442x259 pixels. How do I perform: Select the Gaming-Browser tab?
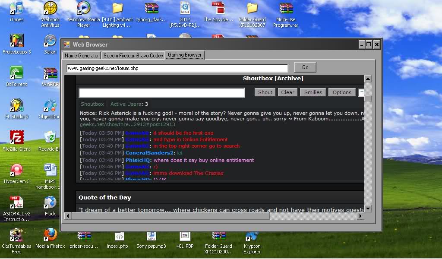(185, 55)
